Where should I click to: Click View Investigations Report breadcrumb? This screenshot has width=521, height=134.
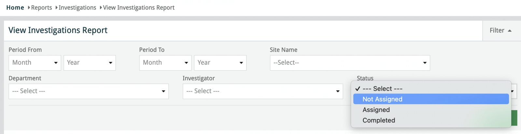pos(139,7)
